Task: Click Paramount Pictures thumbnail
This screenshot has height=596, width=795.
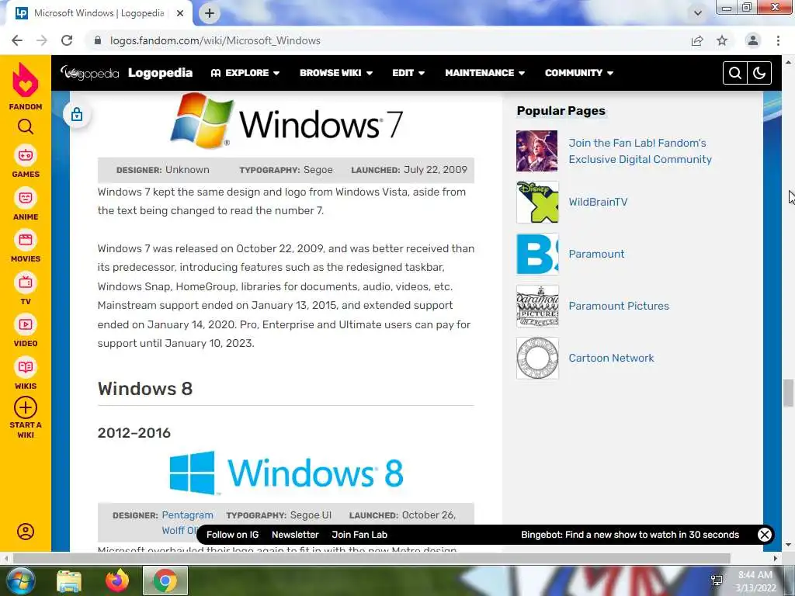Action: [x=537, y=306]
